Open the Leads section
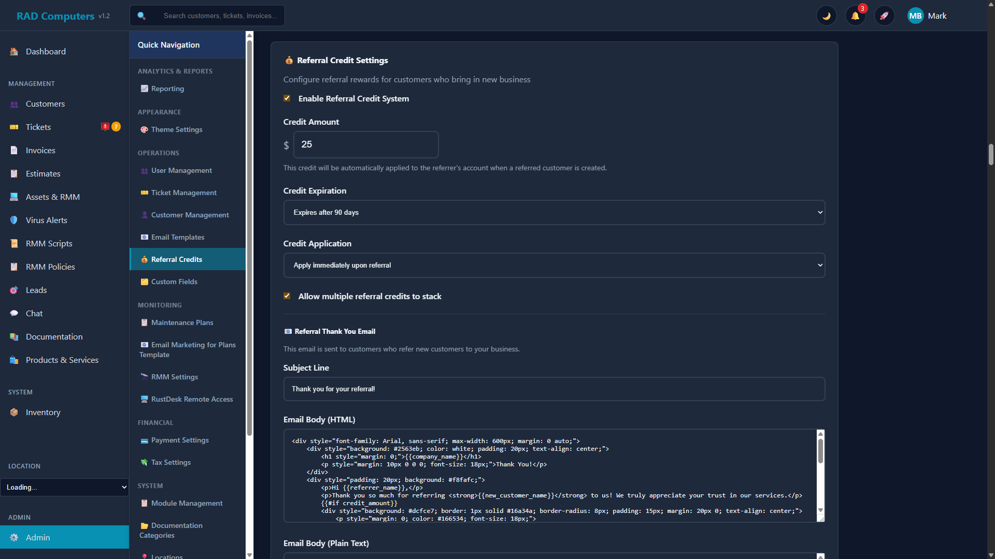Screen dimensions: 995x559 click(x=36, y=290)
